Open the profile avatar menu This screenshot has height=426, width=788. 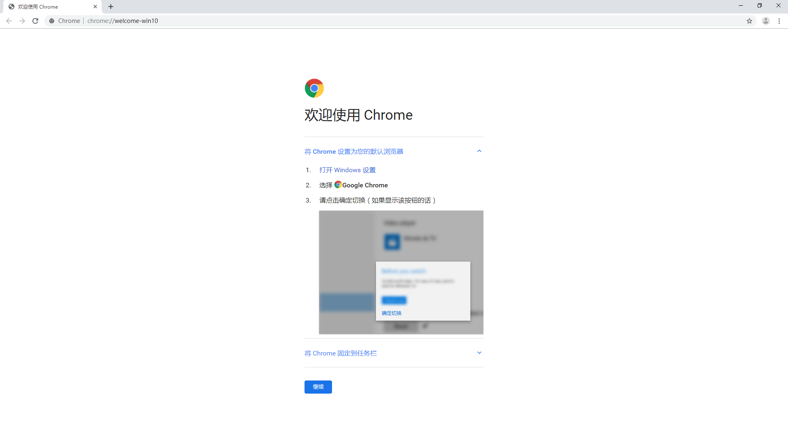pos(766,21)
